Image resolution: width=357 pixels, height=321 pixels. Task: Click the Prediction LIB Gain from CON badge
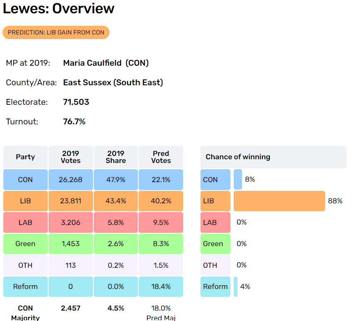point(56,32)
